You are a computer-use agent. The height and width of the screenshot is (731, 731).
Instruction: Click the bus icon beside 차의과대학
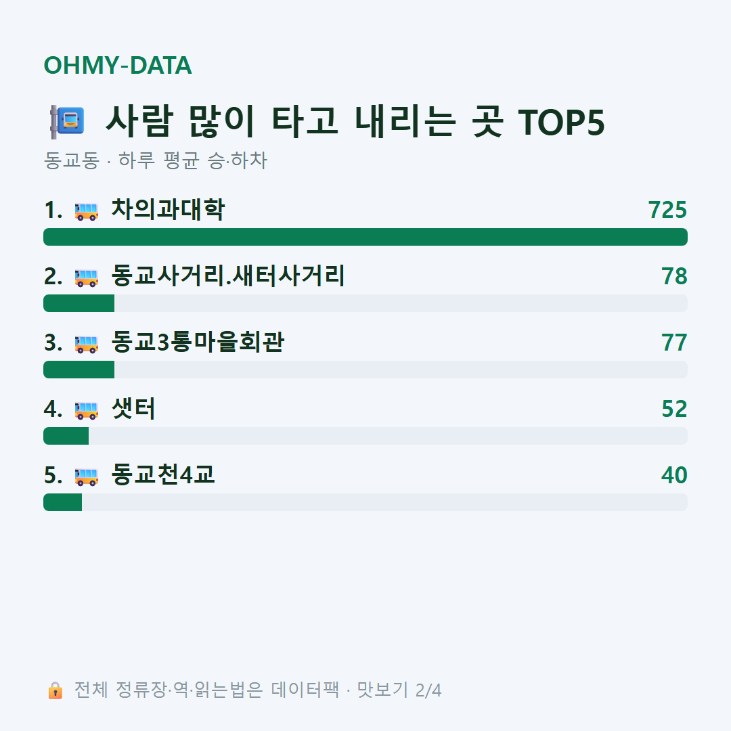86,211
